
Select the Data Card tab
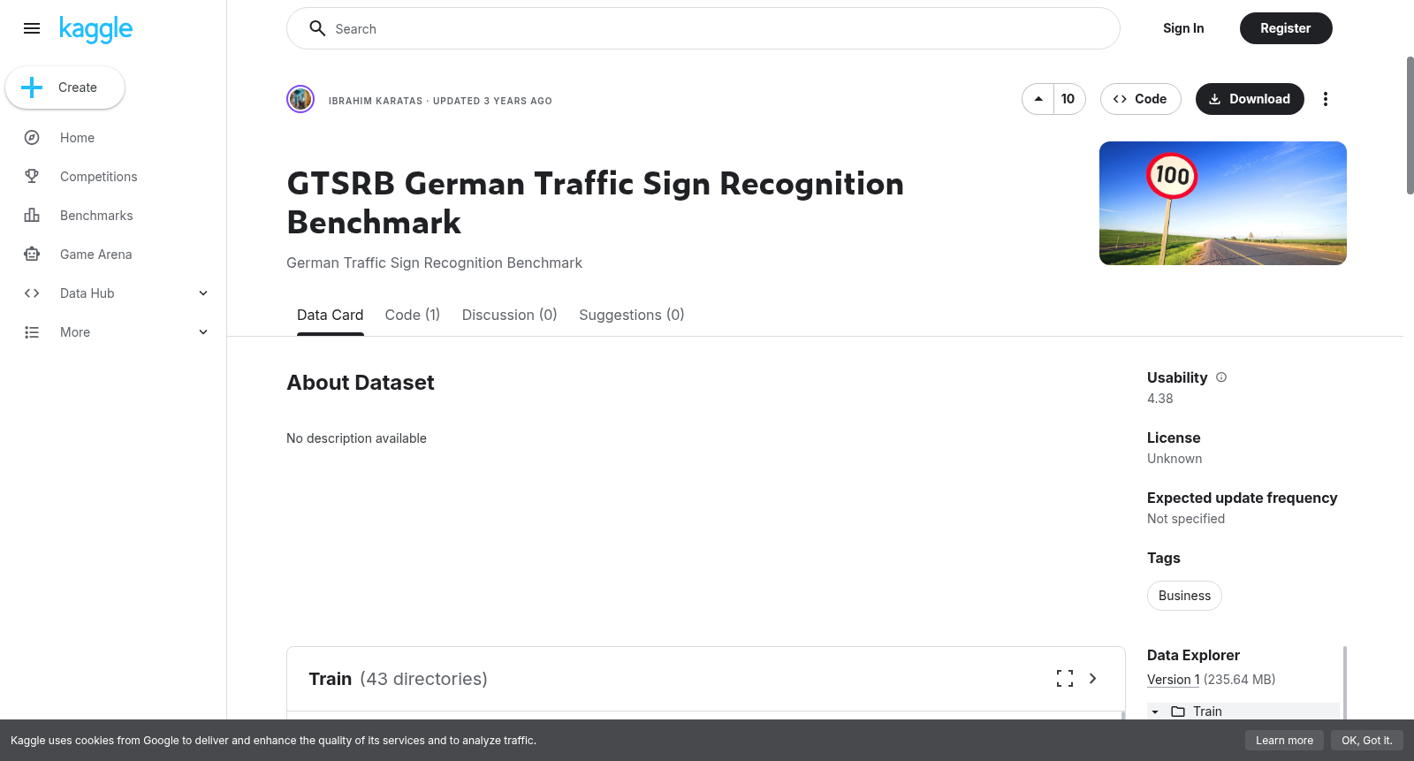(331, 315)
